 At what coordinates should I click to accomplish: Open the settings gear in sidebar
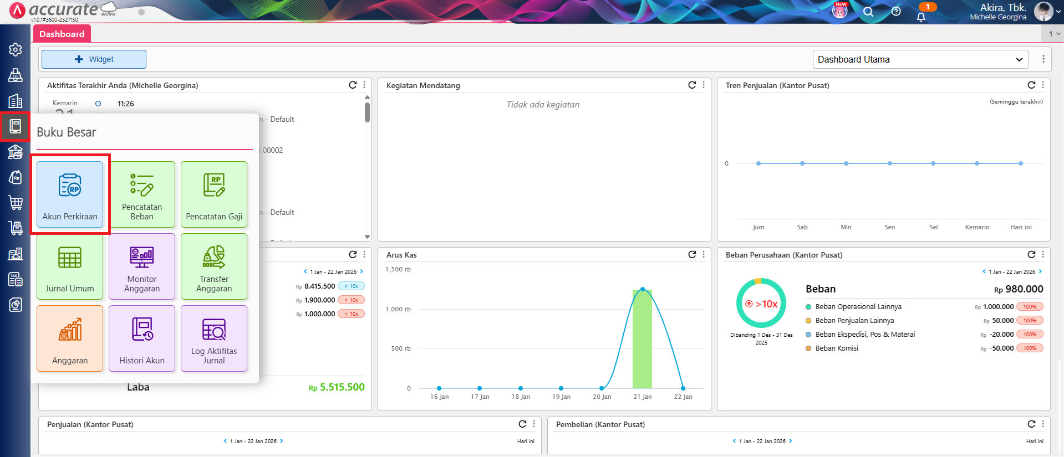[x=16, y=50]
